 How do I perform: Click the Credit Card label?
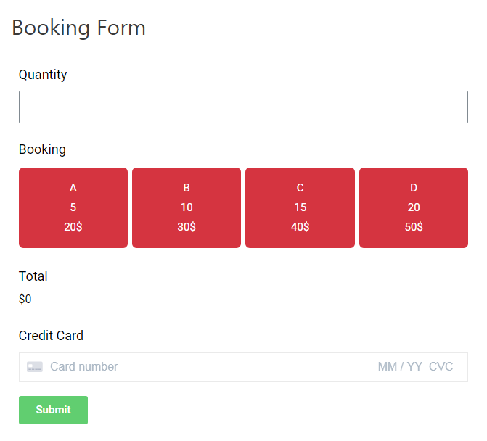(51, 336)
